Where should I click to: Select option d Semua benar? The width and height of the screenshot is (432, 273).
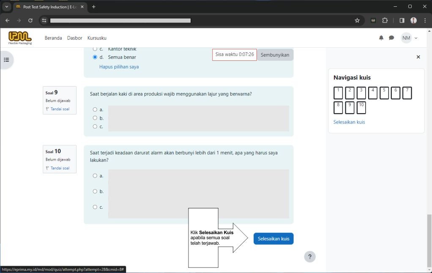[x=95, y=57]
